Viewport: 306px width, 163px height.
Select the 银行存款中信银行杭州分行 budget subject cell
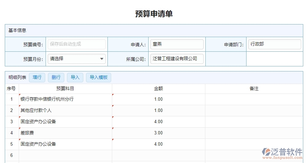(x=65, y=99)
